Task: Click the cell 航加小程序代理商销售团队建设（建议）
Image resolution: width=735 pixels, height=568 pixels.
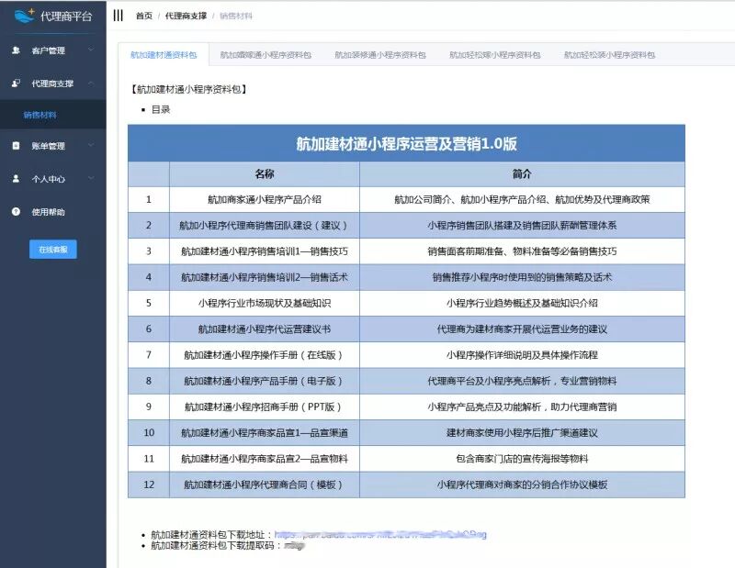Action: (x=265, y=225)
